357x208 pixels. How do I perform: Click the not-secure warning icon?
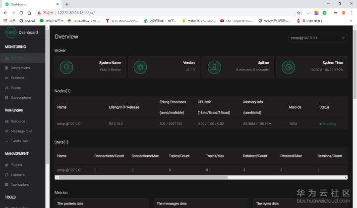click(x=39, y=13)
